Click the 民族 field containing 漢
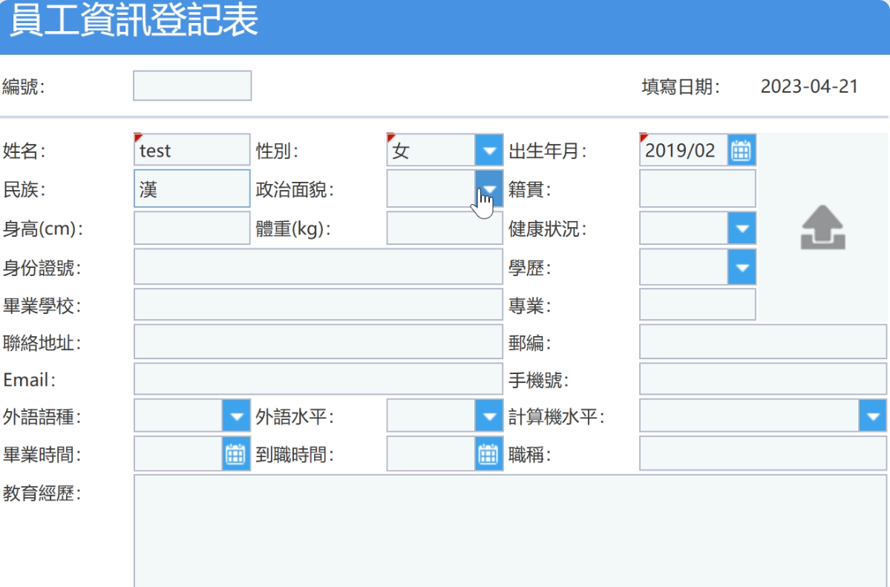The width and height of the screenshot is (890, 587). (192, 188)
